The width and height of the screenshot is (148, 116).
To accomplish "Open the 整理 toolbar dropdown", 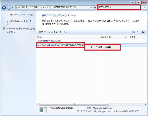I will pos(42,32).
